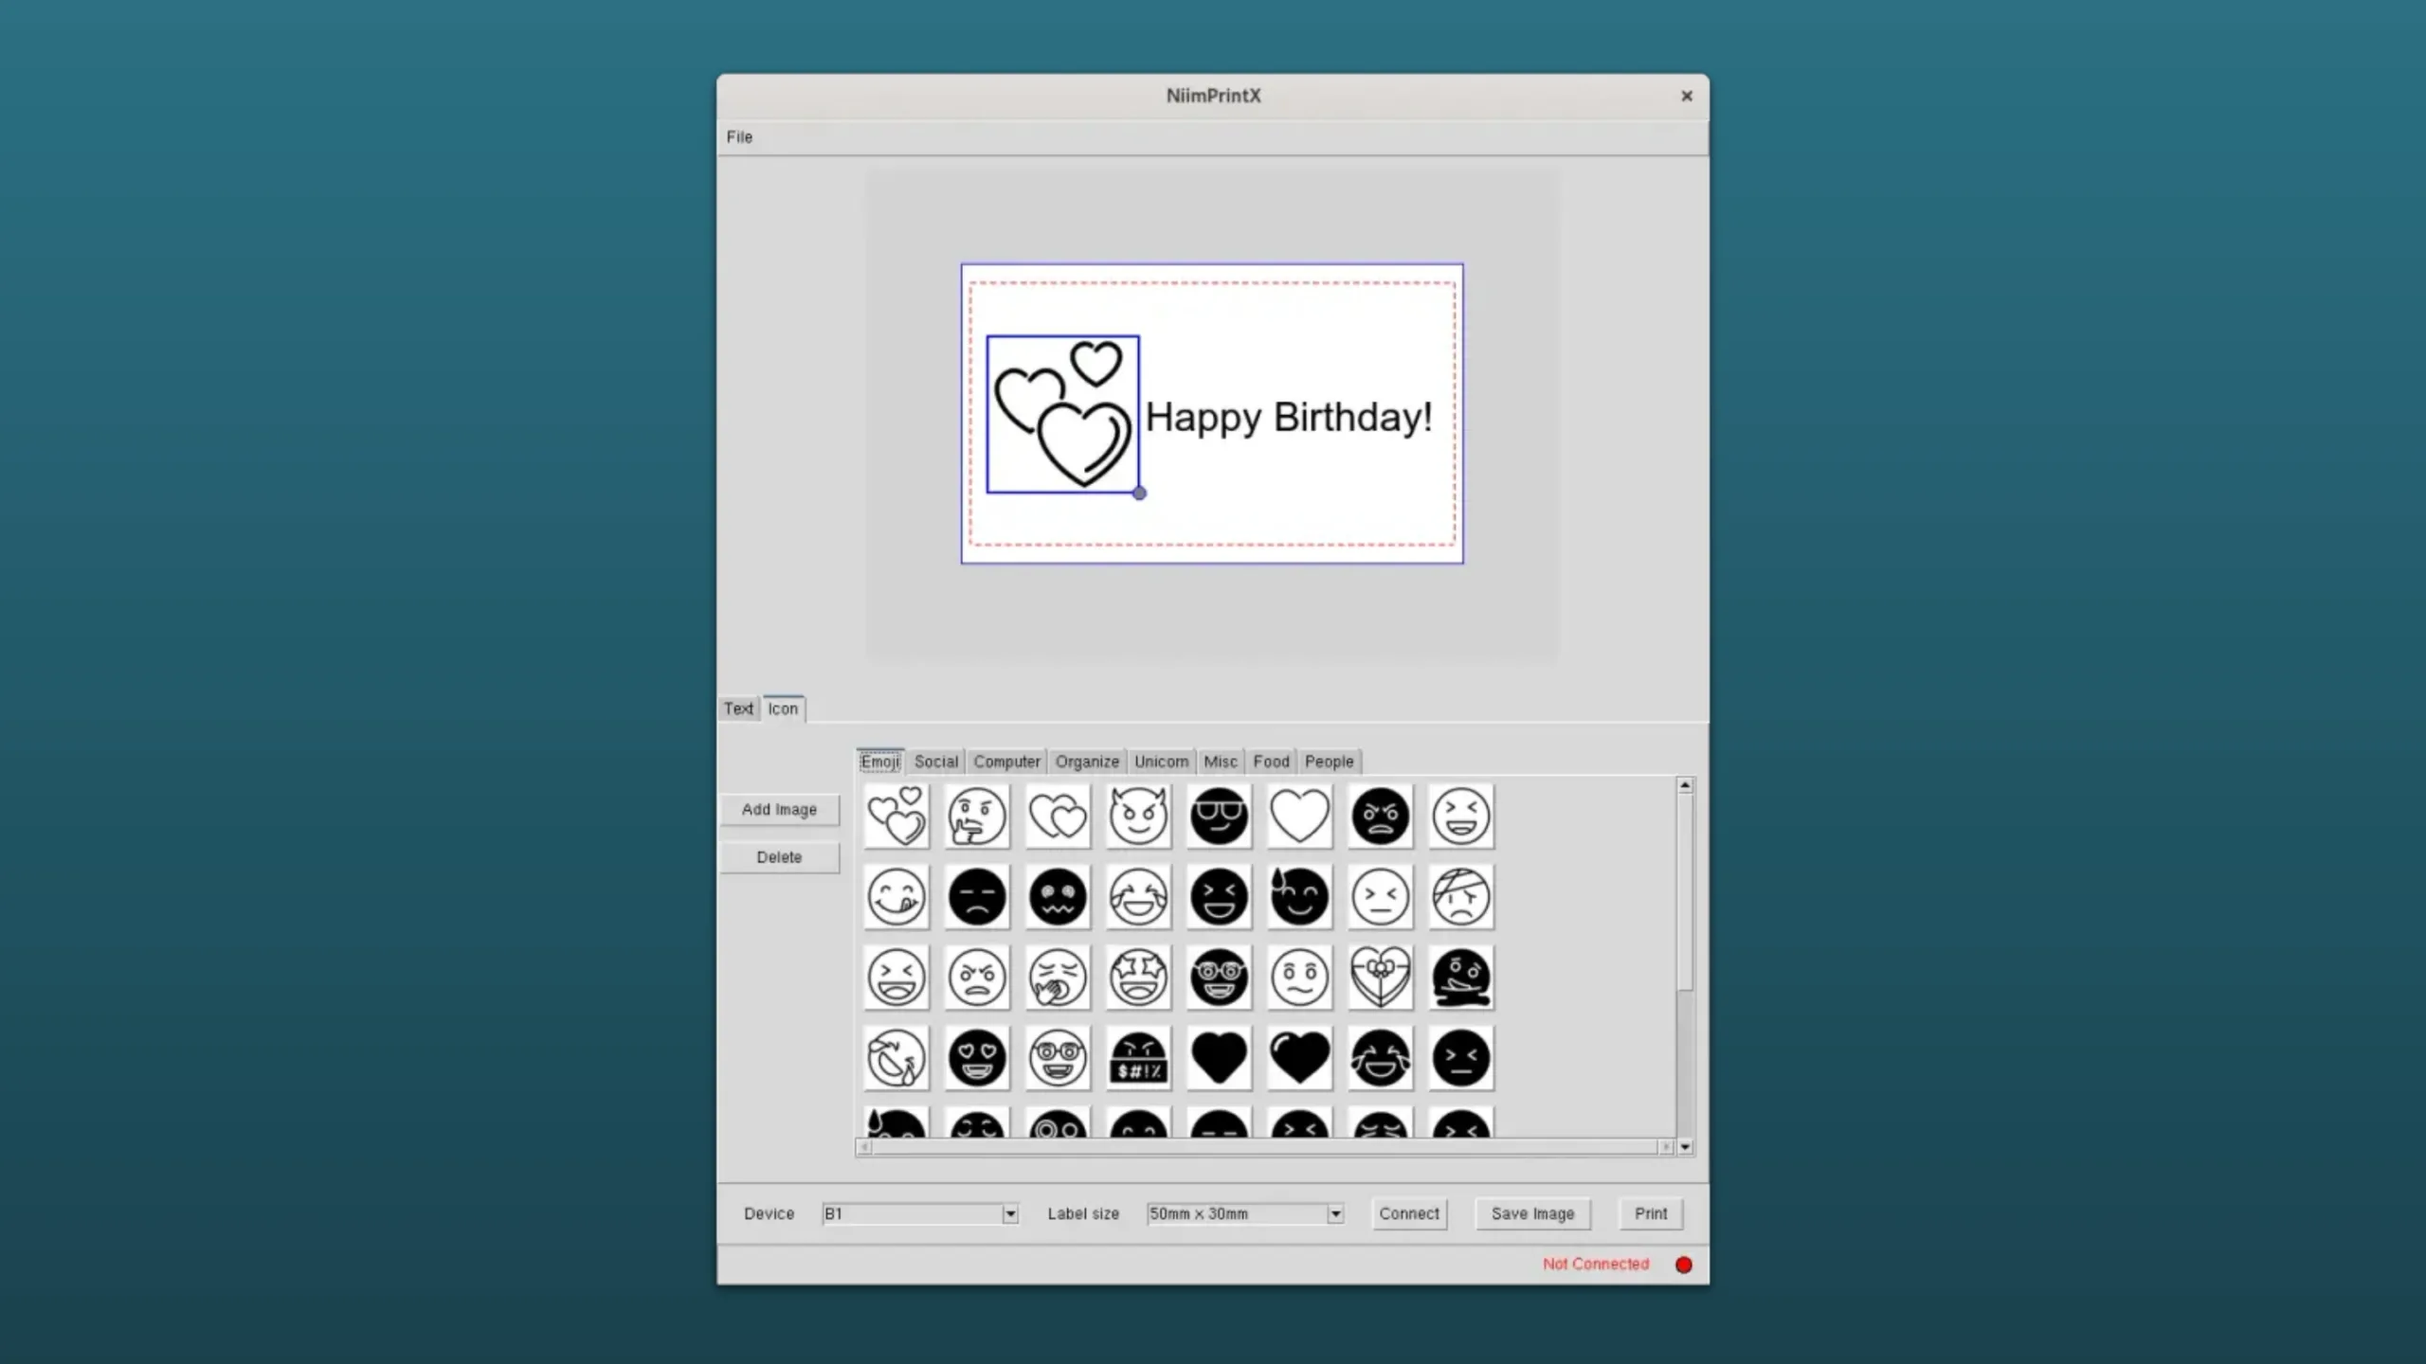Click the horizontal scrollbar under icon grid
The image size is (2426, 1364).
point(1264,1147)
